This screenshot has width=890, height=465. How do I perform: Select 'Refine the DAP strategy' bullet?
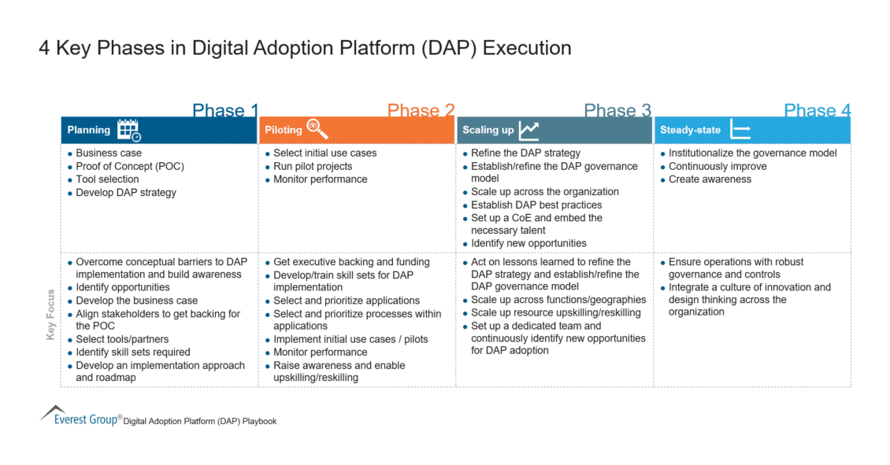525,153
